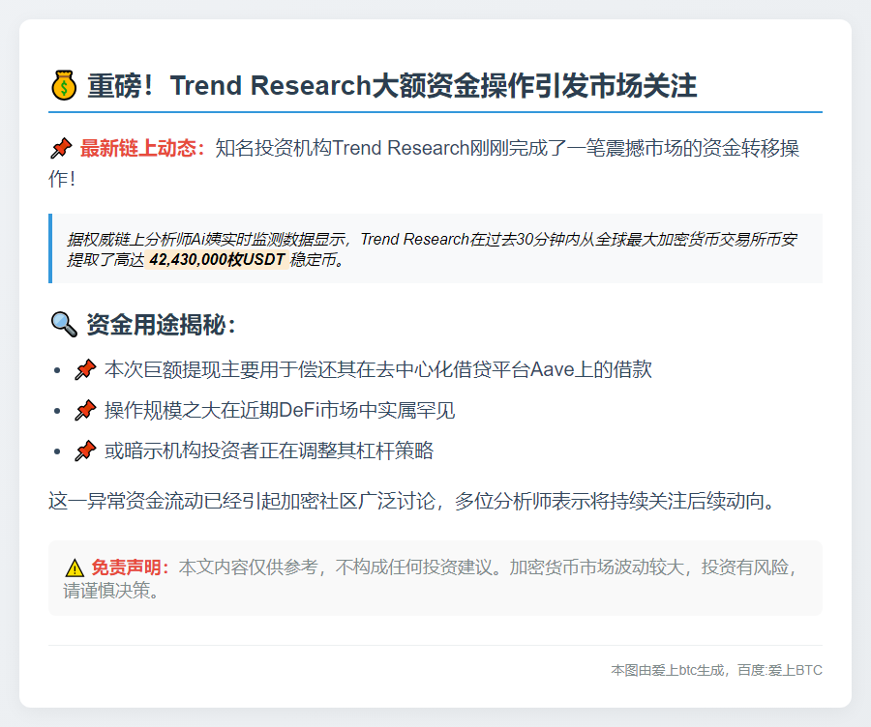This screenshot has width=871, height=727.
Task: Click the 本图由爱上btc生成 footer credit
Action: point(669,669)
